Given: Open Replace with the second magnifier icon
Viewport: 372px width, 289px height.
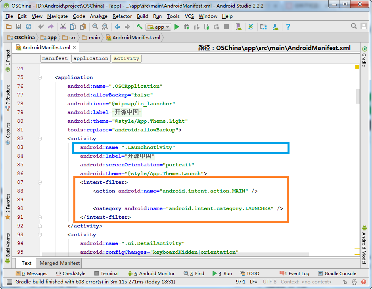Looking at the screenshot, I should point(105,27).
